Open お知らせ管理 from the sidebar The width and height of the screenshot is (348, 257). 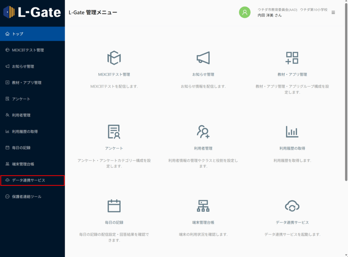(x=32, y=66)
